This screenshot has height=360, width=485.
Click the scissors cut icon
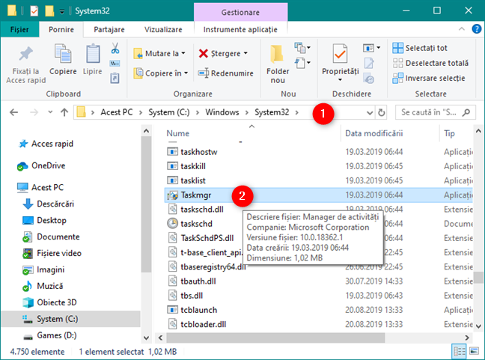click(115, 48)
